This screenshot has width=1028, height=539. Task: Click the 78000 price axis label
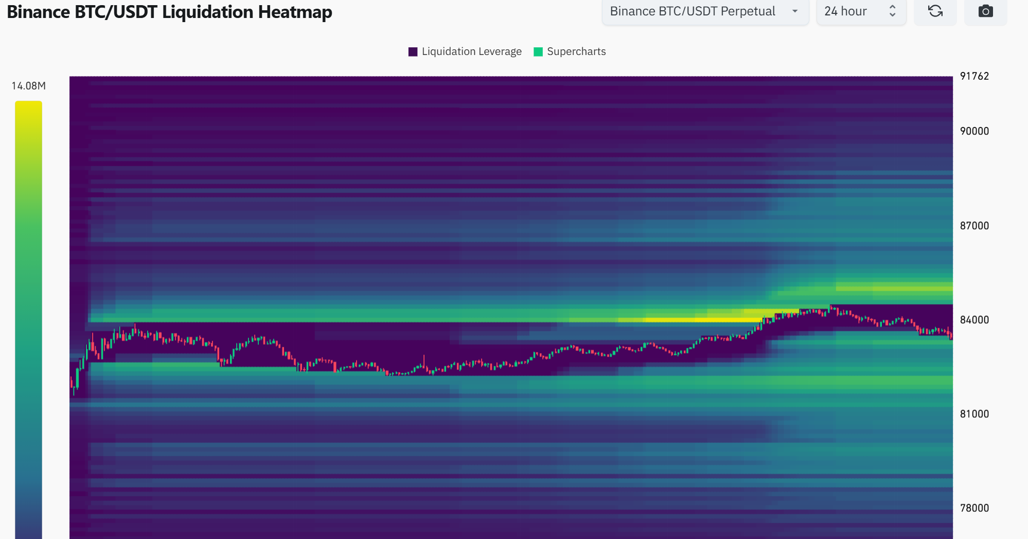coord(974,508)
